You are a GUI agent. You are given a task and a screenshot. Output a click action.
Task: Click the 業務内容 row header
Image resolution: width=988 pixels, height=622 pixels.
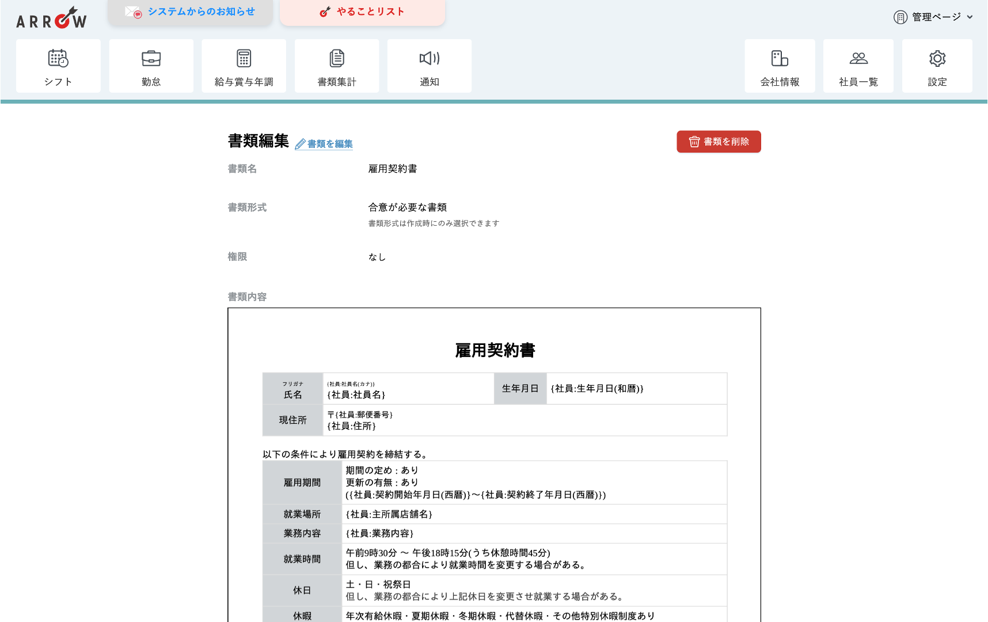tap(302, 533)
